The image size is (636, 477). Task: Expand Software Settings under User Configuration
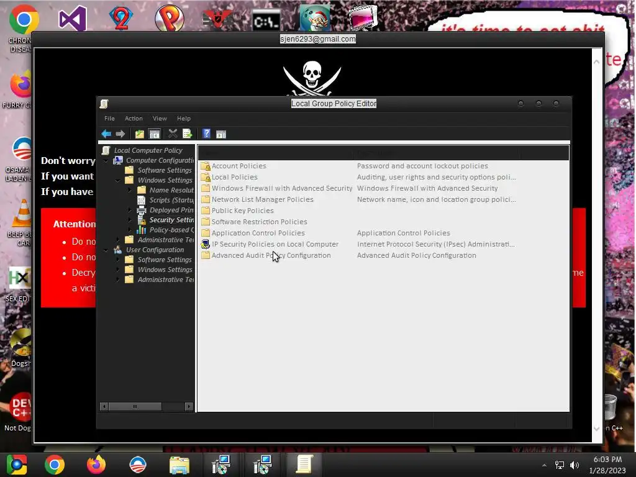point(118,260)
